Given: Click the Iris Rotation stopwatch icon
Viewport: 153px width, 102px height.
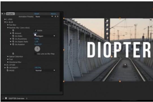Looking at the screenshot, I should click(13, 44).
